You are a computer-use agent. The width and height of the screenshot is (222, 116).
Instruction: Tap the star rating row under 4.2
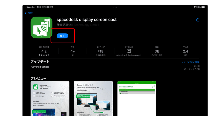[x=44, y=55]
